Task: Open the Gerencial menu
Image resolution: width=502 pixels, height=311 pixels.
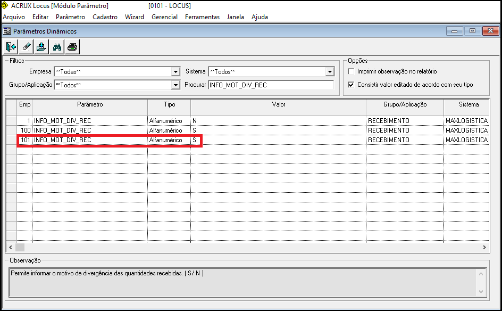Action: (164, 17)
